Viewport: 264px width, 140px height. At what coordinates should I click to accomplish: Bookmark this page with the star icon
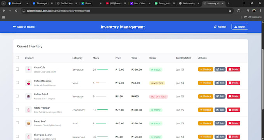(230, 11)
